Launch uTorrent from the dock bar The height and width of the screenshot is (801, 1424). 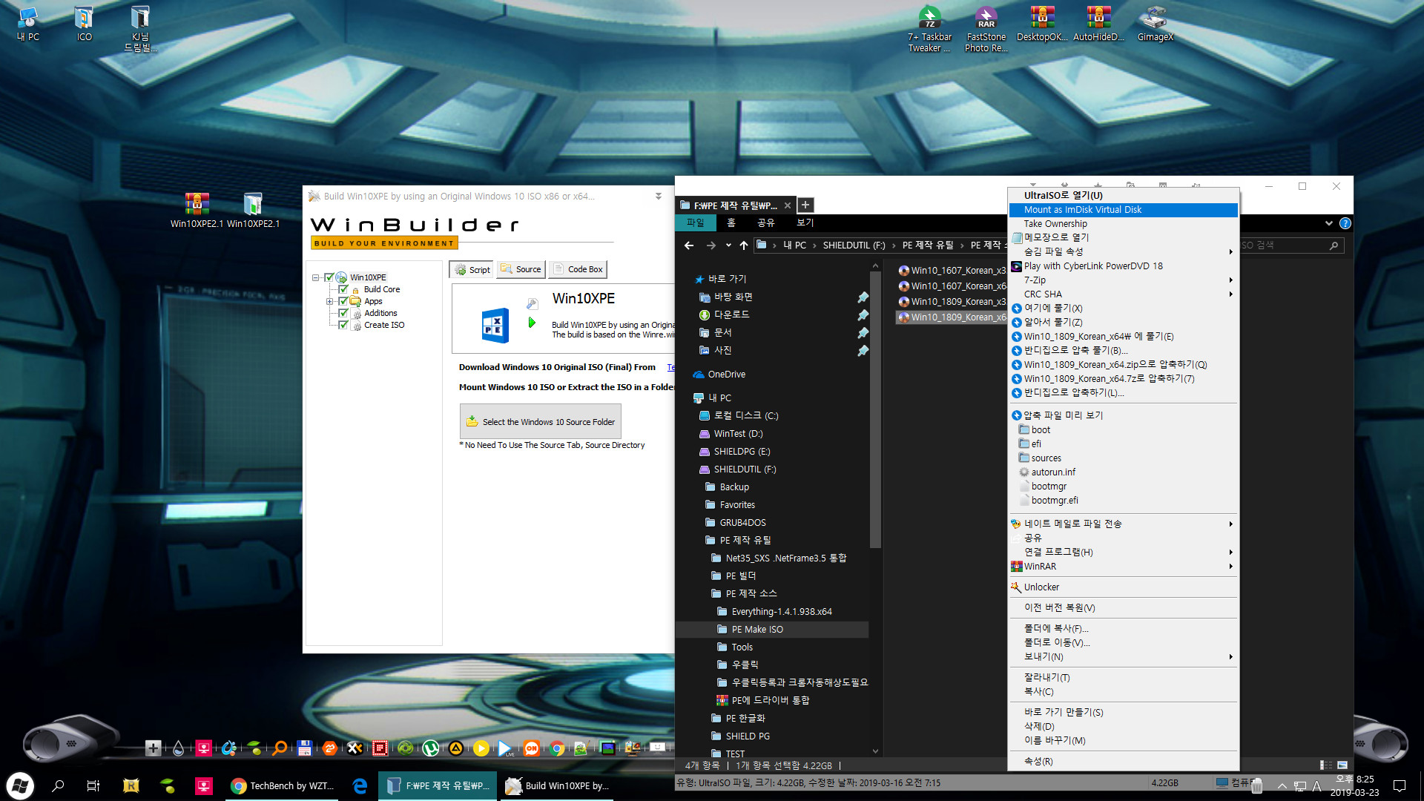point(430,748)
